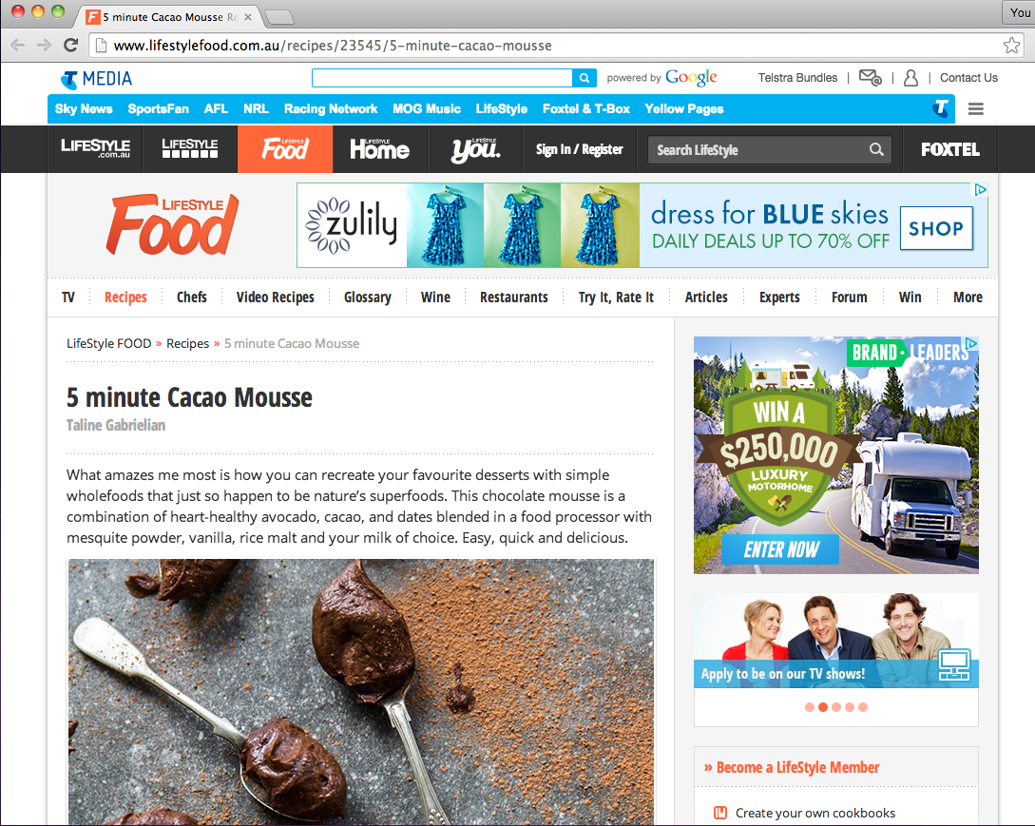This screenshot has width=1035, height=826.
Task: Select the last carousel dot indicator
Action: point(863,707)
